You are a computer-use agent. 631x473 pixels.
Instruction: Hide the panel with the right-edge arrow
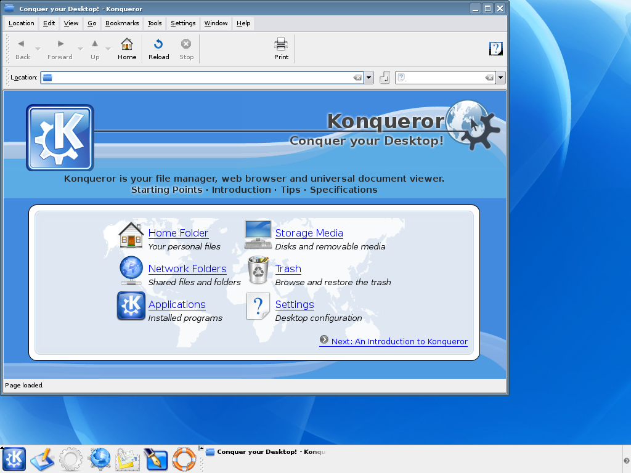tap(627, 461)
